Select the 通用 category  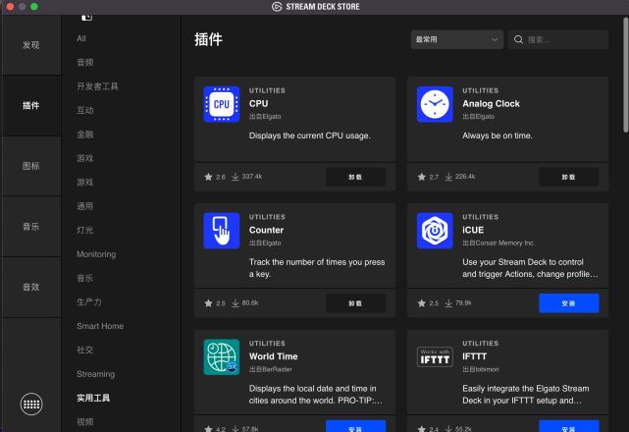click(85, 206)
